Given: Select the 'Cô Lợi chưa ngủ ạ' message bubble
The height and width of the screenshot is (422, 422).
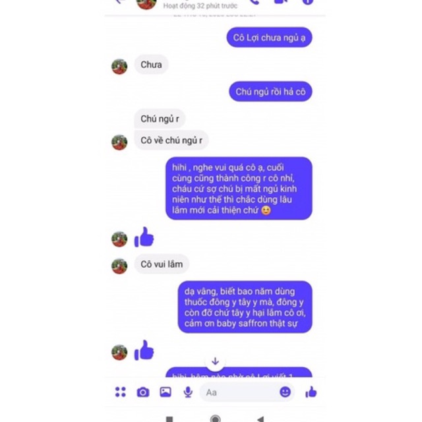Looking at the screenshot, I should point(269,38).
